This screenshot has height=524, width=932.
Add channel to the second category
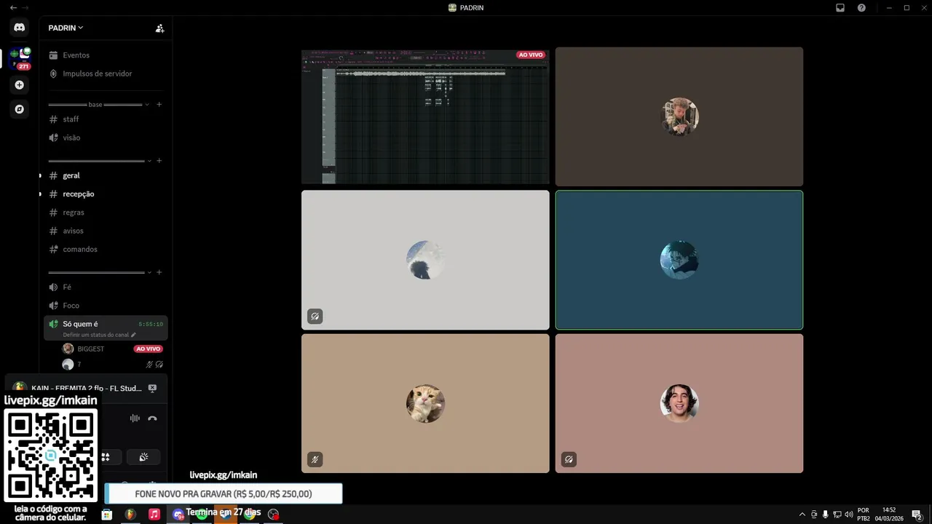pos(159,161)
